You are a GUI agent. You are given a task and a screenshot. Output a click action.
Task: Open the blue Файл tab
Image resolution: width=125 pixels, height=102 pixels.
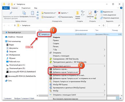(x=6, y=8)
